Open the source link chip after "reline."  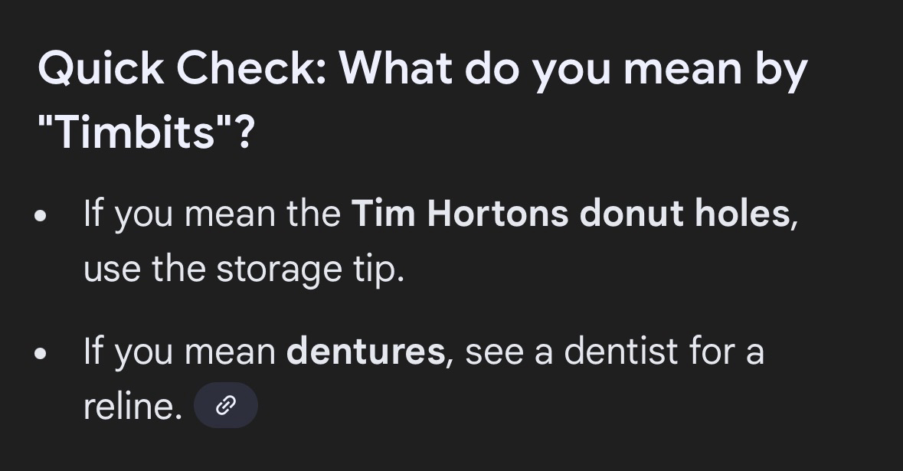[x=225, y=406]
